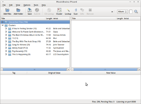Open the Tools menu
The height and width of the screenshot is (104, 141).
coord(36,5)
